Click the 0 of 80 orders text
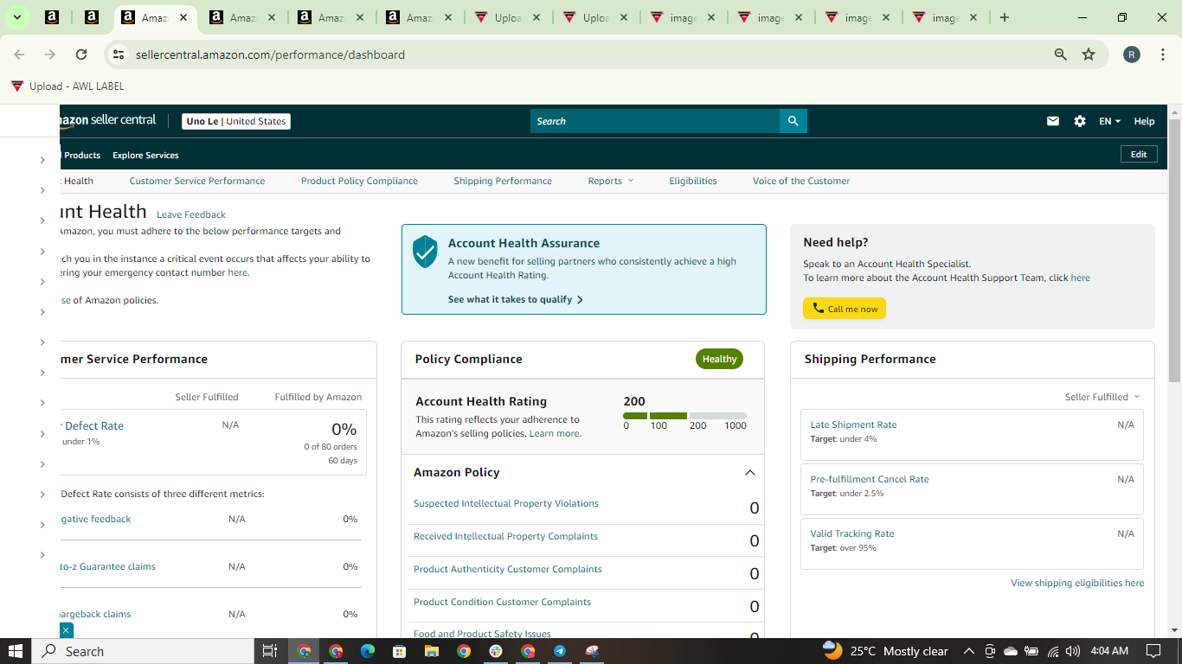1182x664 pixels. (331, 446)
